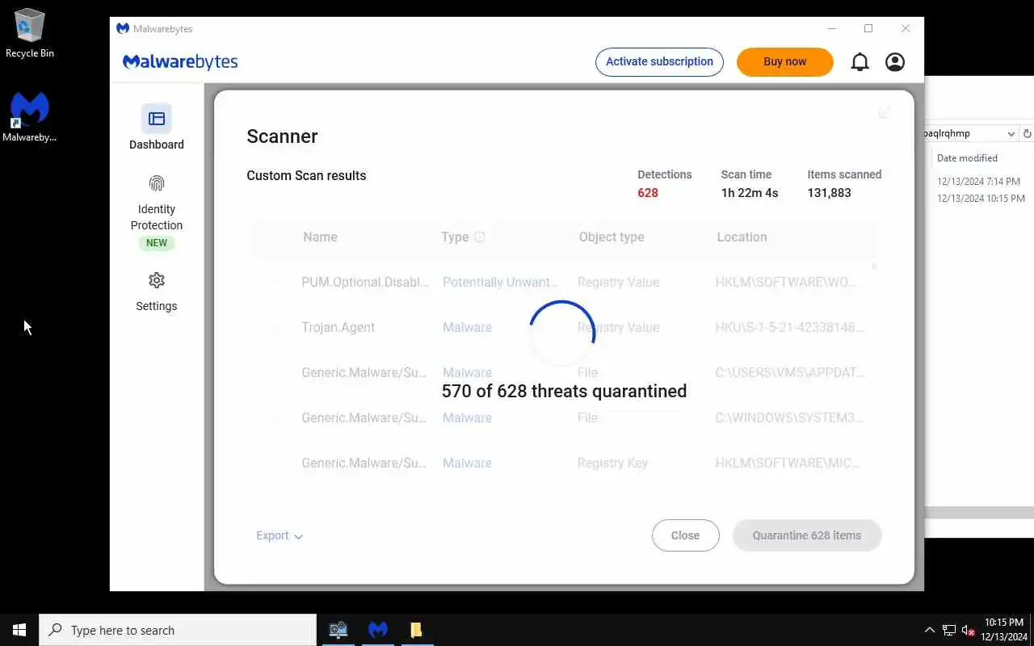The height and width of the screenshot is (646, 1034).
Task: Switch to Malwarebytes taskbar icon
Action: point(377,630)
